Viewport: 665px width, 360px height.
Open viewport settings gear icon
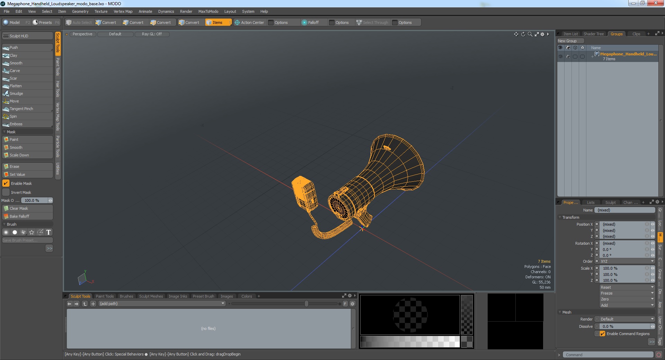(x=542, y=34)
